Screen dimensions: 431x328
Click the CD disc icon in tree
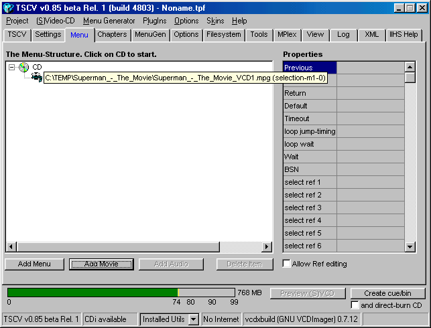pos(23,67)
